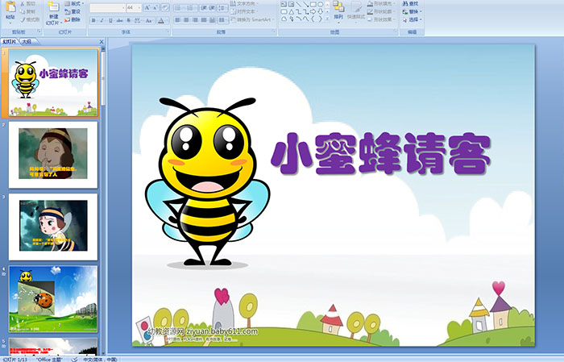Screen dimensions: 564x362
Task: Toggle Bold formatting
Action: [93, 20]
